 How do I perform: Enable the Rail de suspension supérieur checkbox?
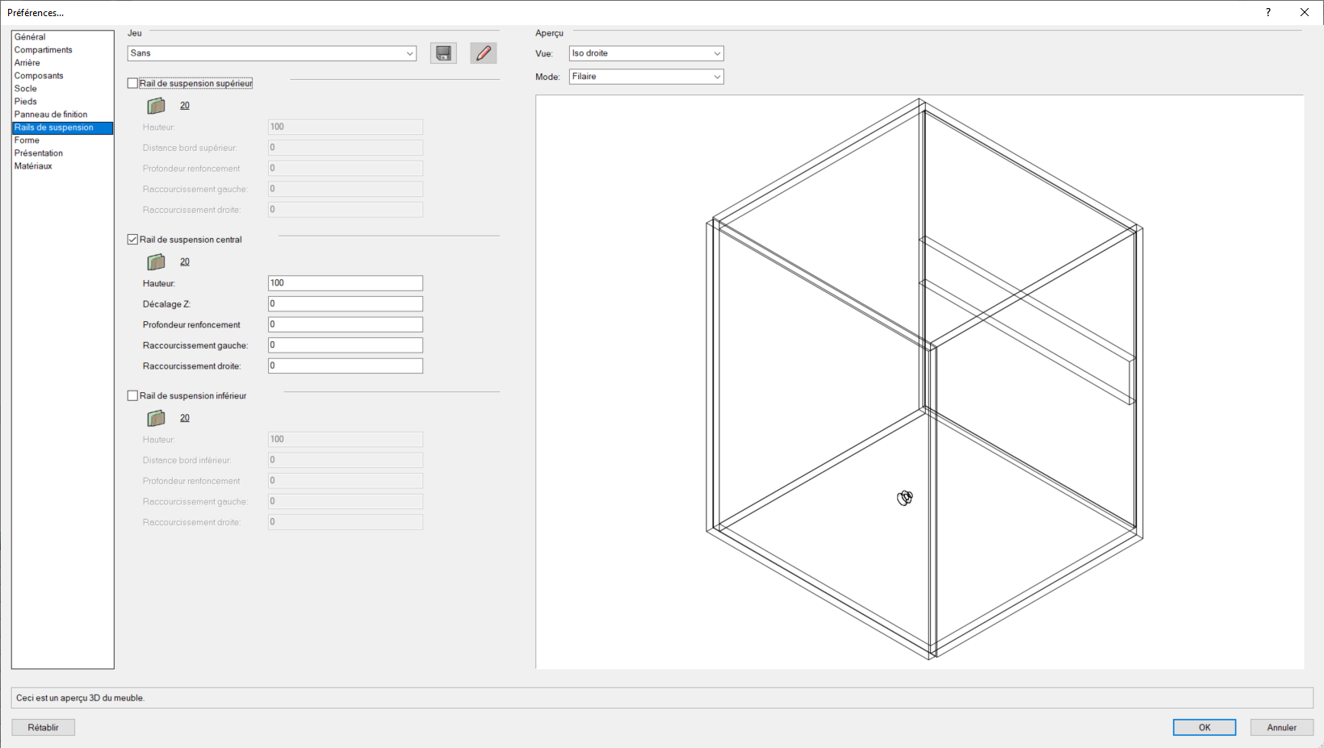click(x=132, y=82)
